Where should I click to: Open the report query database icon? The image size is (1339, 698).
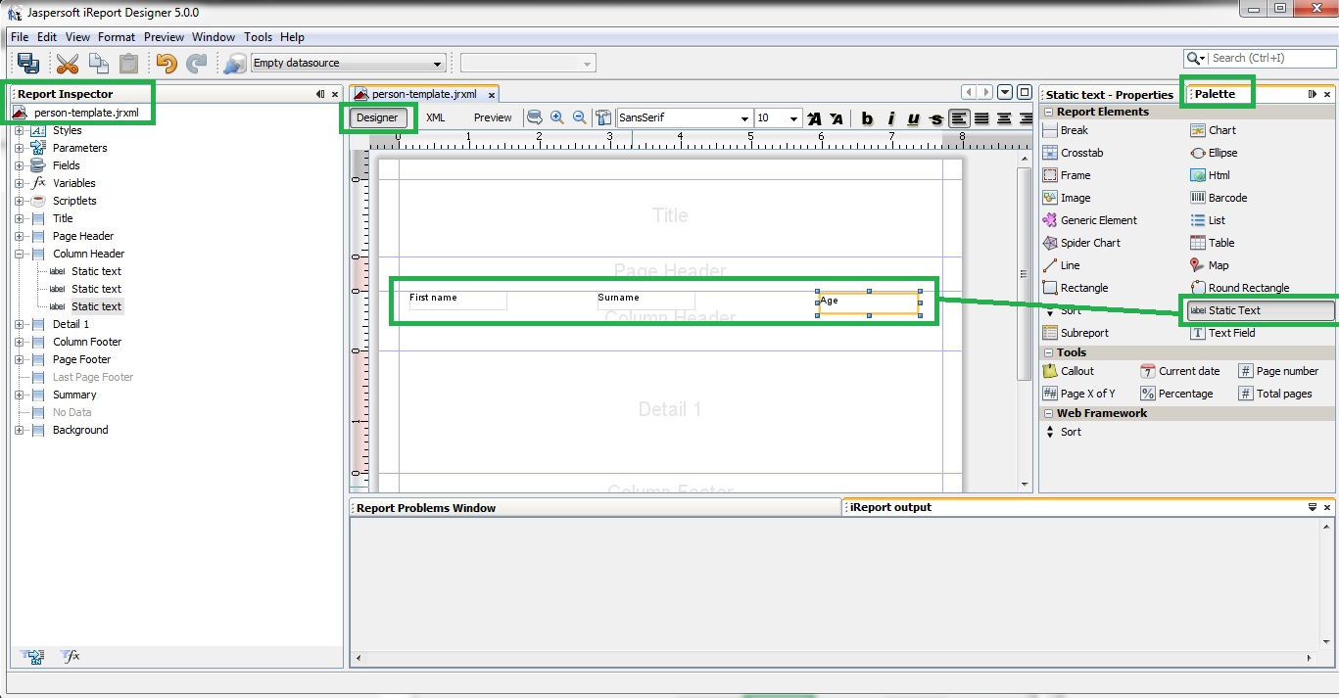click(x=536, y=117)
